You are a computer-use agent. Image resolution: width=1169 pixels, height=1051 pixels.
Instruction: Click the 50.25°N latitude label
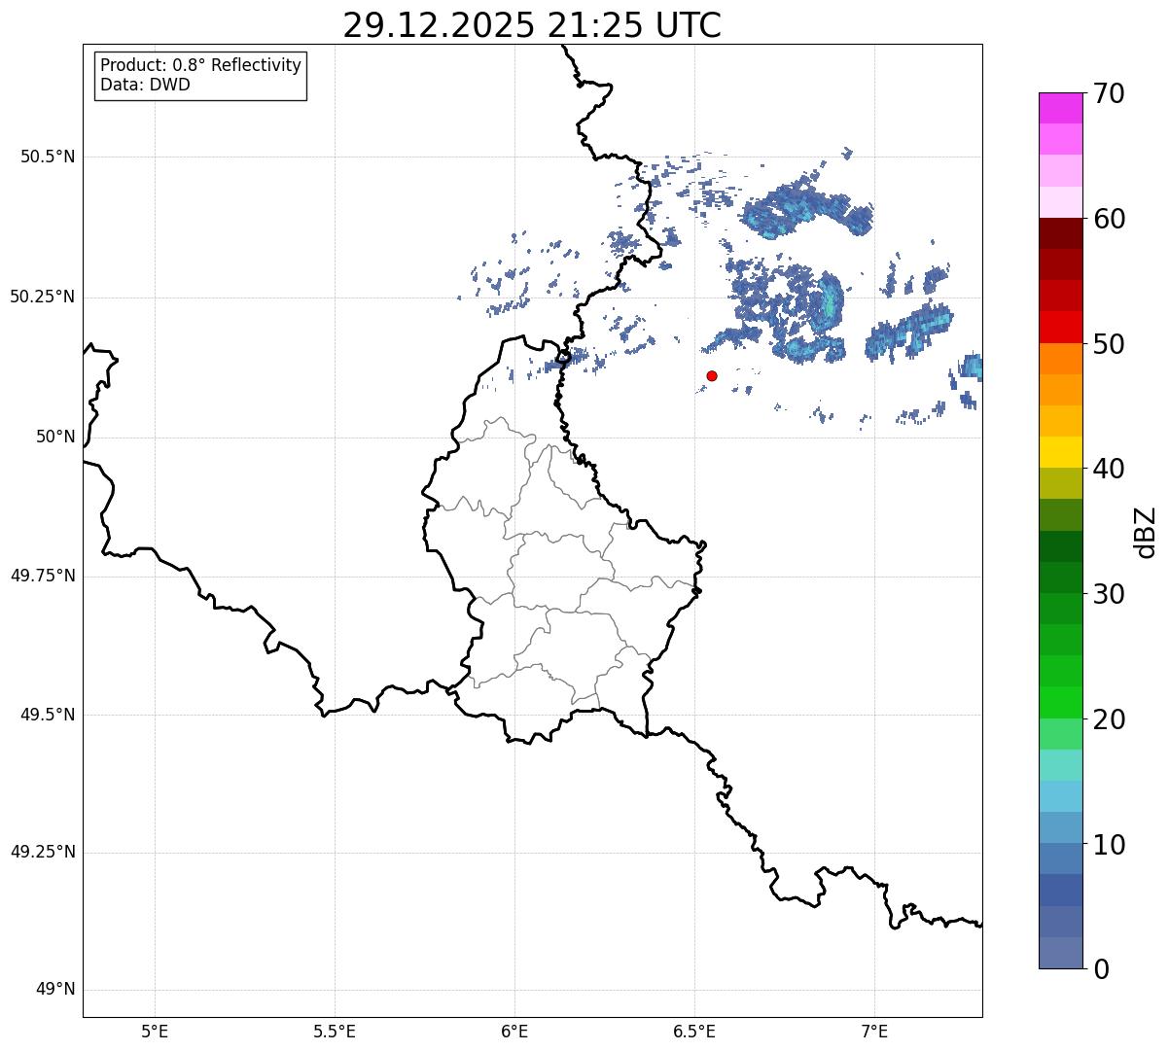tap(42, 297)
